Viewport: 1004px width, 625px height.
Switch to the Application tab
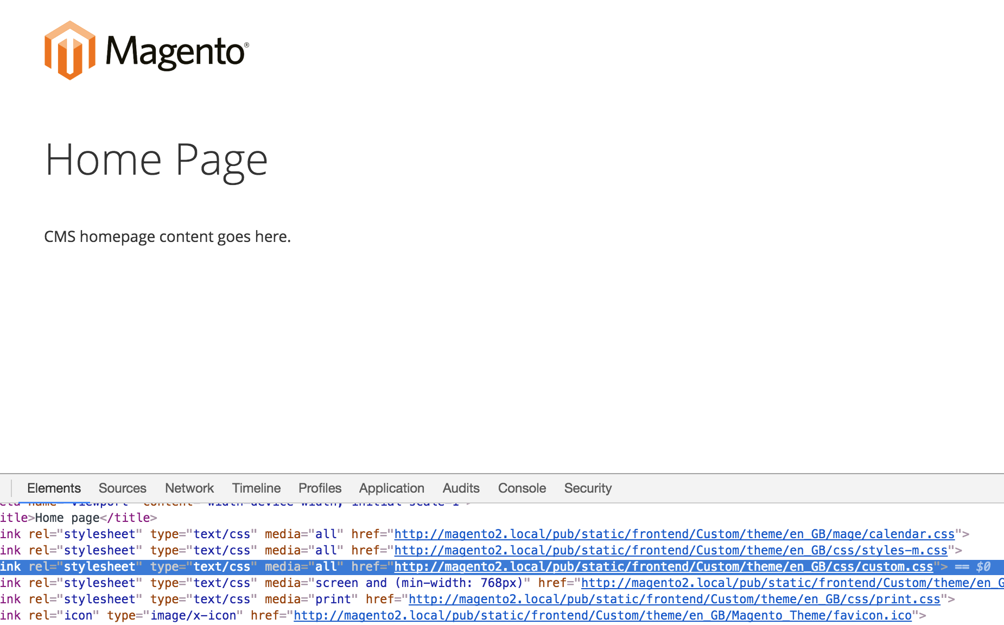click(x=391, y=488)
